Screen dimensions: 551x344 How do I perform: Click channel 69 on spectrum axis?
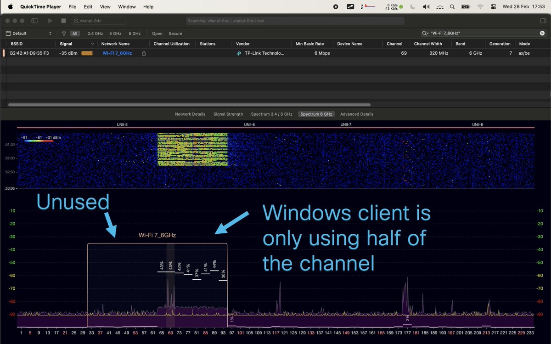pyautogui.click(x=170, y=333)
